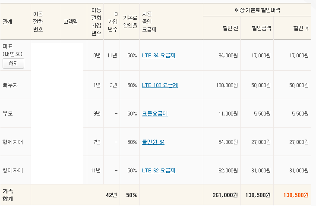The image size is (316, 206).
Task: Select the 9년 value in the 부모 row
Action: point(97,114)
